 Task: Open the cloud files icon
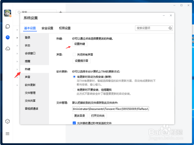pyautogui.click(x=8, y=49)
